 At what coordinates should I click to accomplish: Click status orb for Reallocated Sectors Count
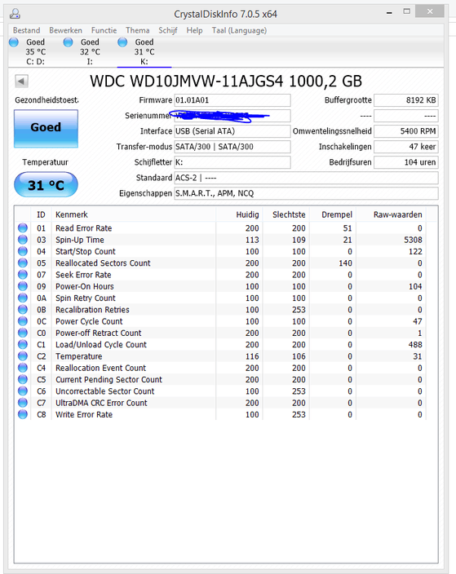pyautogui.click(x=23, y=263)
